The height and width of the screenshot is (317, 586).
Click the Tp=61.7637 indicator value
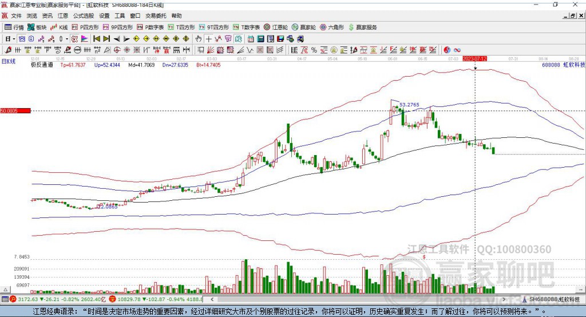(73, 65)
